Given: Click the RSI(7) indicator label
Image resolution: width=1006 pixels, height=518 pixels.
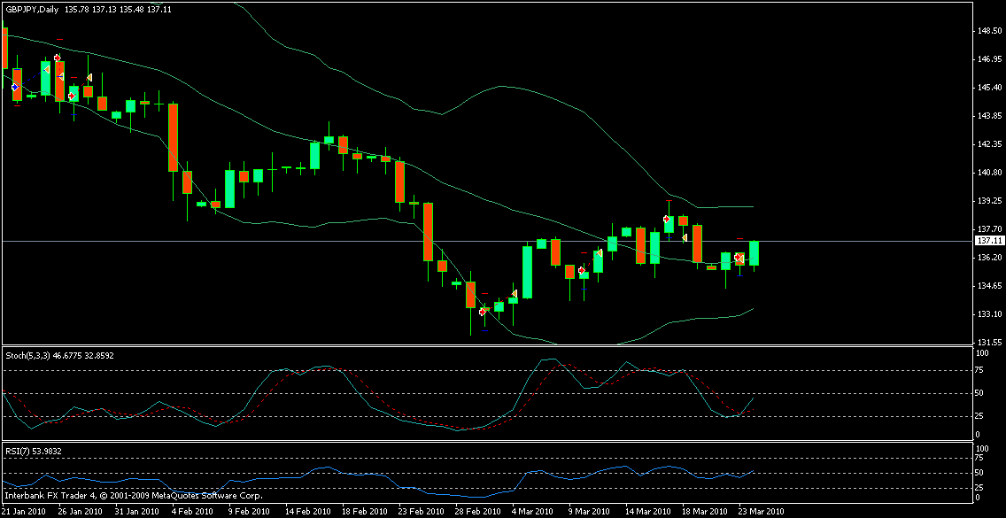Looking at the screenshot, I should click(19, 451).
